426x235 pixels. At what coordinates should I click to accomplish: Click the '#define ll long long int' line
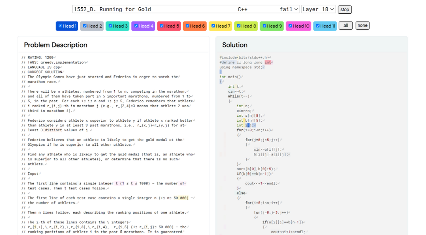pyautogui.click(x=245, y=62)
